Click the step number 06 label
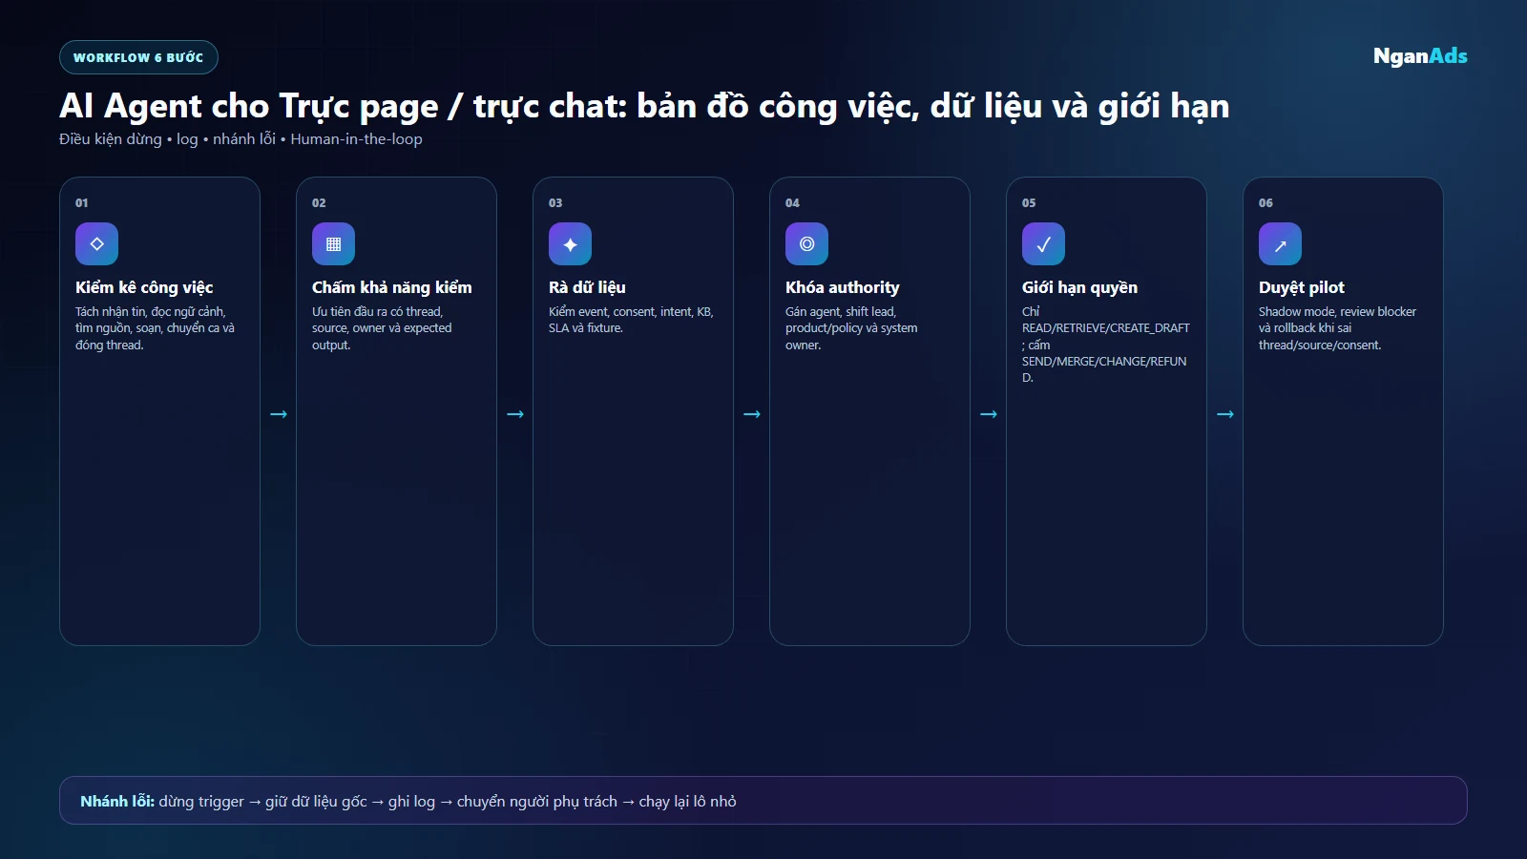This screenshot has height=859, width=1527. tap(1266, 203)
